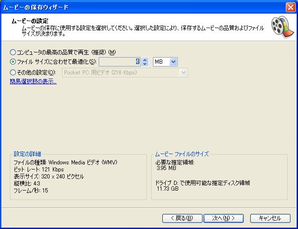Click the 3.95 MB estimated size value

165,169
